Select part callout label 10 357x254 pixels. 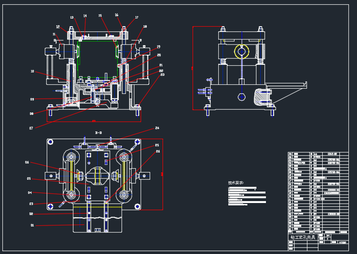(x=32, y=71)
